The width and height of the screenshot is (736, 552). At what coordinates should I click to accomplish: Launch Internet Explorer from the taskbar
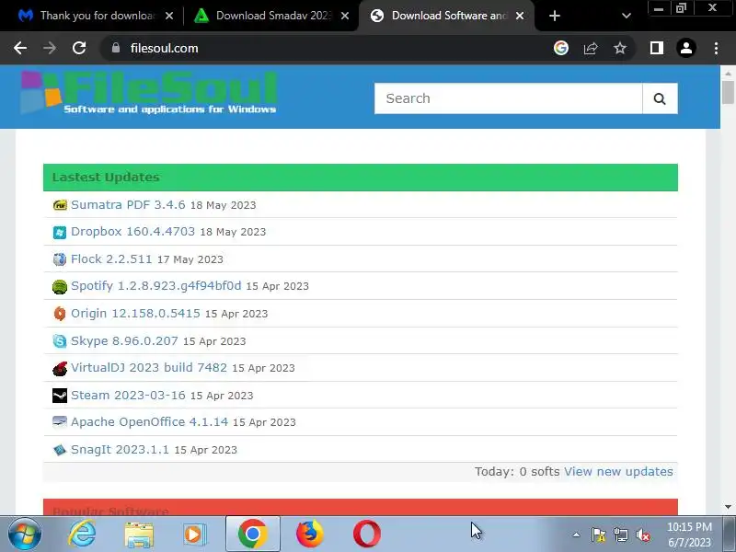pyautogui.click(x=82, y=535)
